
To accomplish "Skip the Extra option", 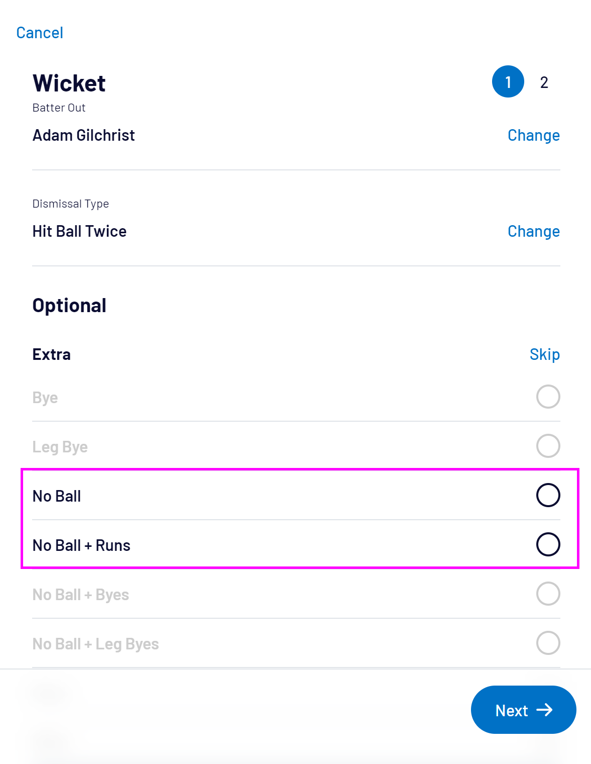I will point(544,354).
